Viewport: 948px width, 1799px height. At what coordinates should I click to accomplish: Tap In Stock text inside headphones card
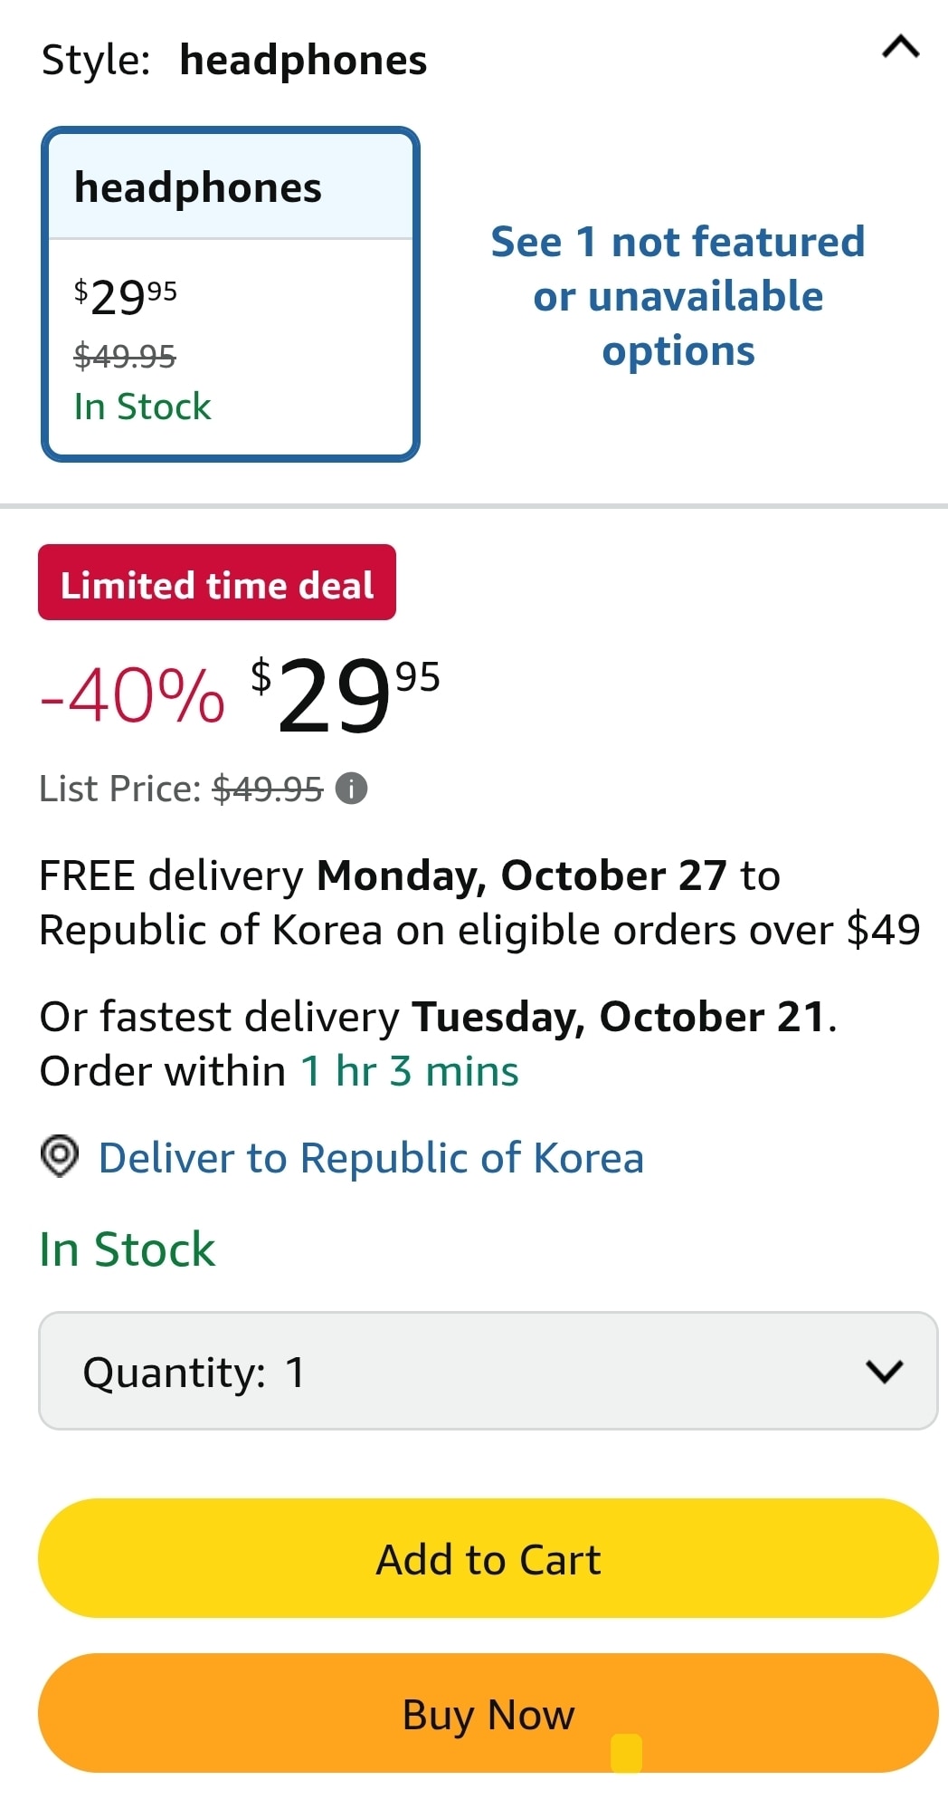[143, 407]
